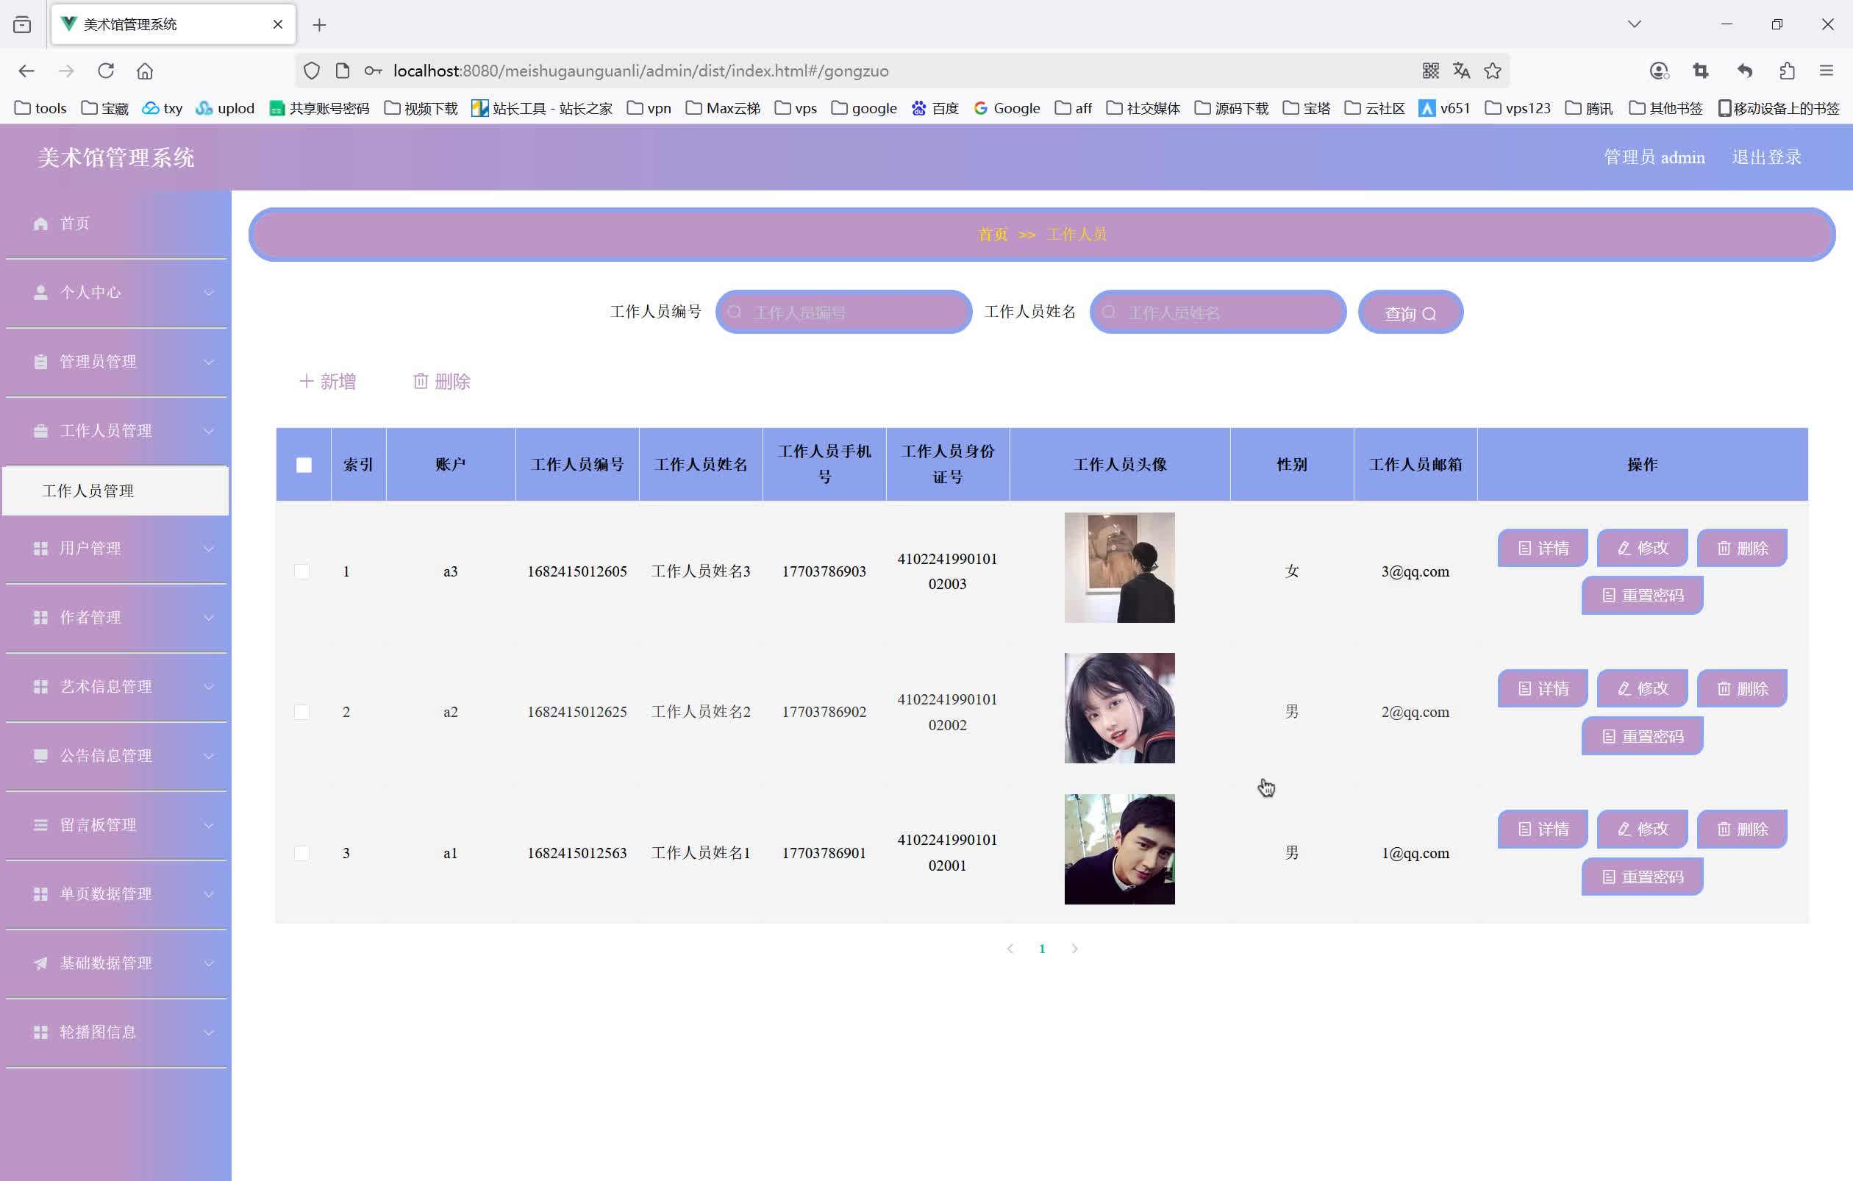Click 重置密码 for staff a2

1642,736
